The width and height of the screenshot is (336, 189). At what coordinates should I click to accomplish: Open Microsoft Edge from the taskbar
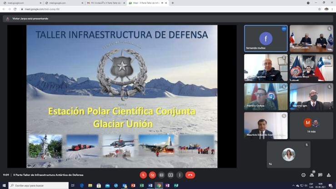[x=82, y=185]
